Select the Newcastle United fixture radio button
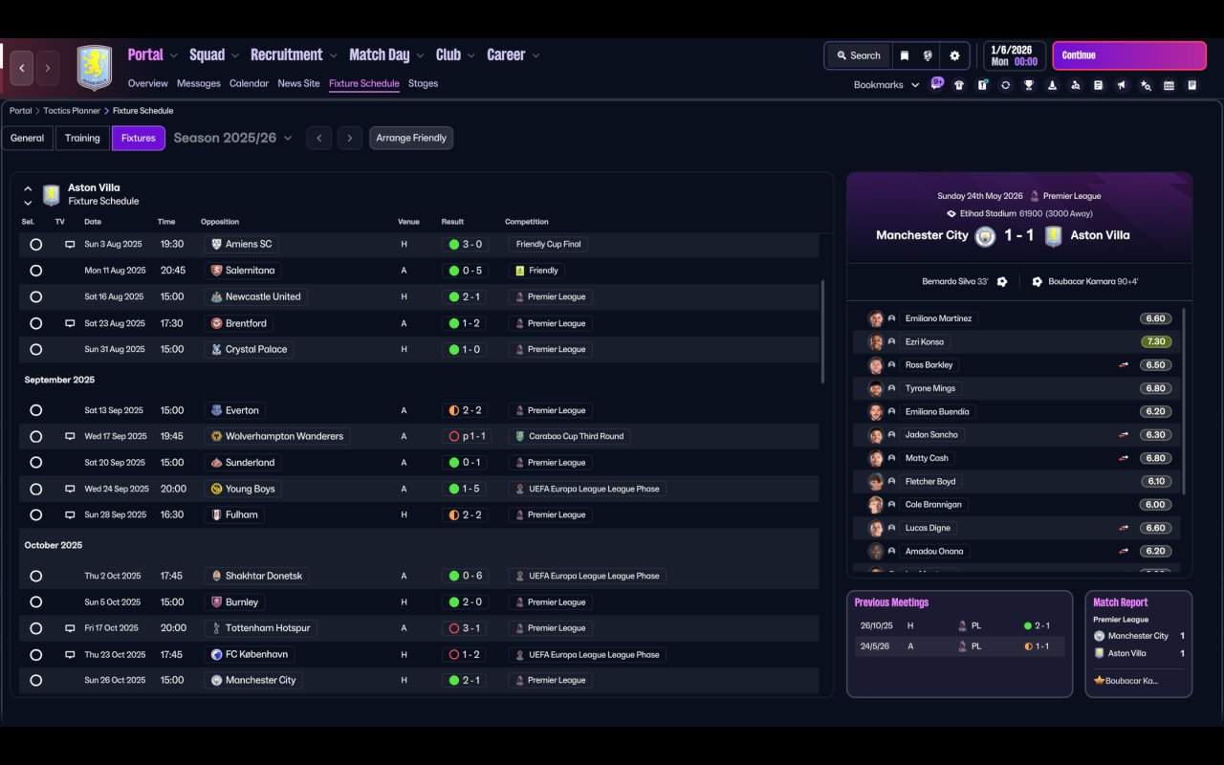The height and width of the screenshot is (765, 1224). 35,297
